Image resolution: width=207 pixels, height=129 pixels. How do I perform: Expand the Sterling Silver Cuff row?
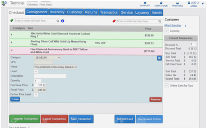(12, 42)
